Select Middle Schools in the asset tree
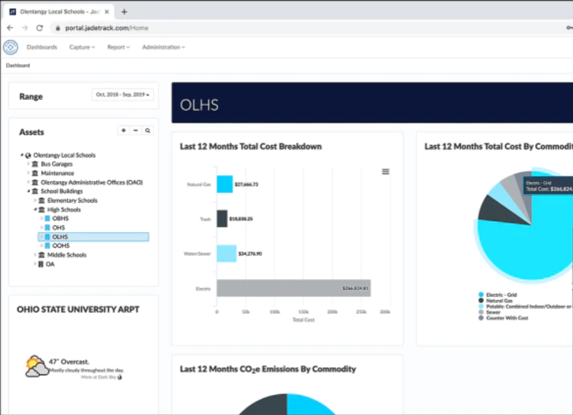Viewport: 573px width, 415px height. [67, 255]
